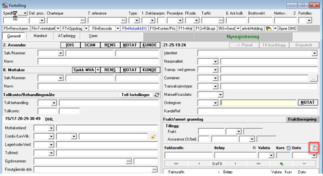323x176 pixels.
Task: Click the Tollkonto first input field
Action: point(47,111)
